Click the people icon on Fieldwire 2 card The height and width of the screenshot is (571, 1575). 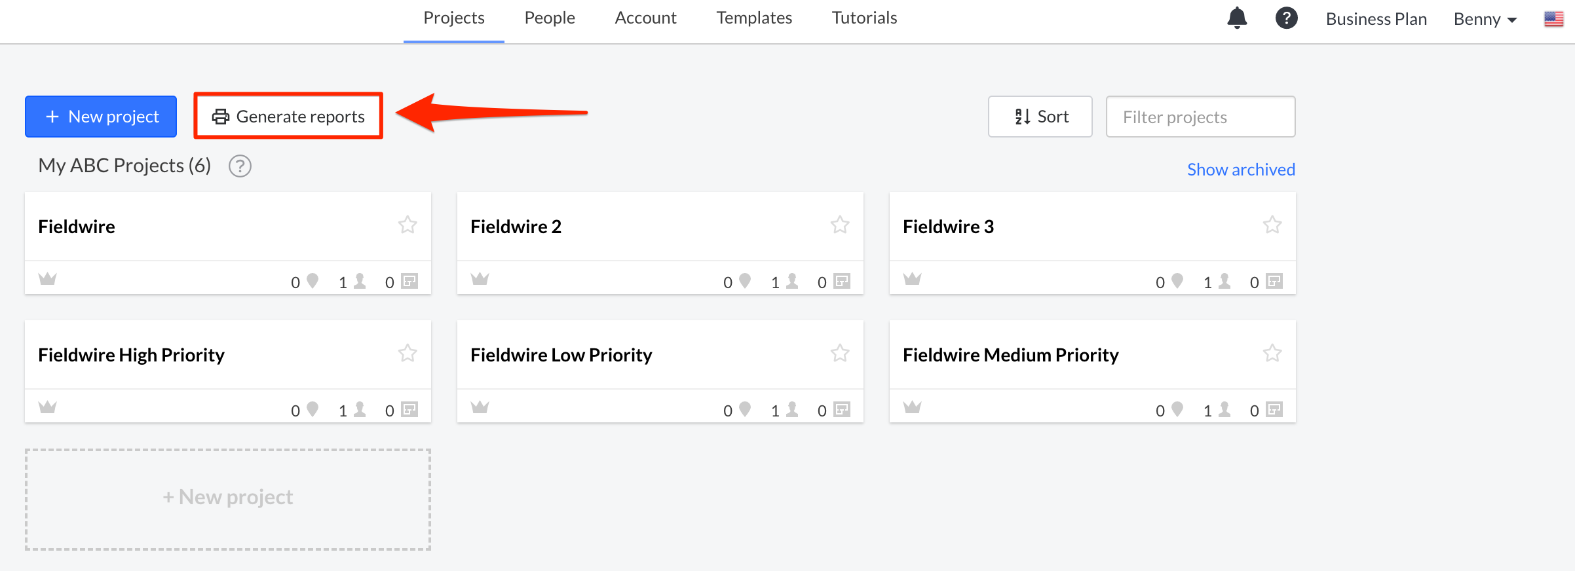792,281
